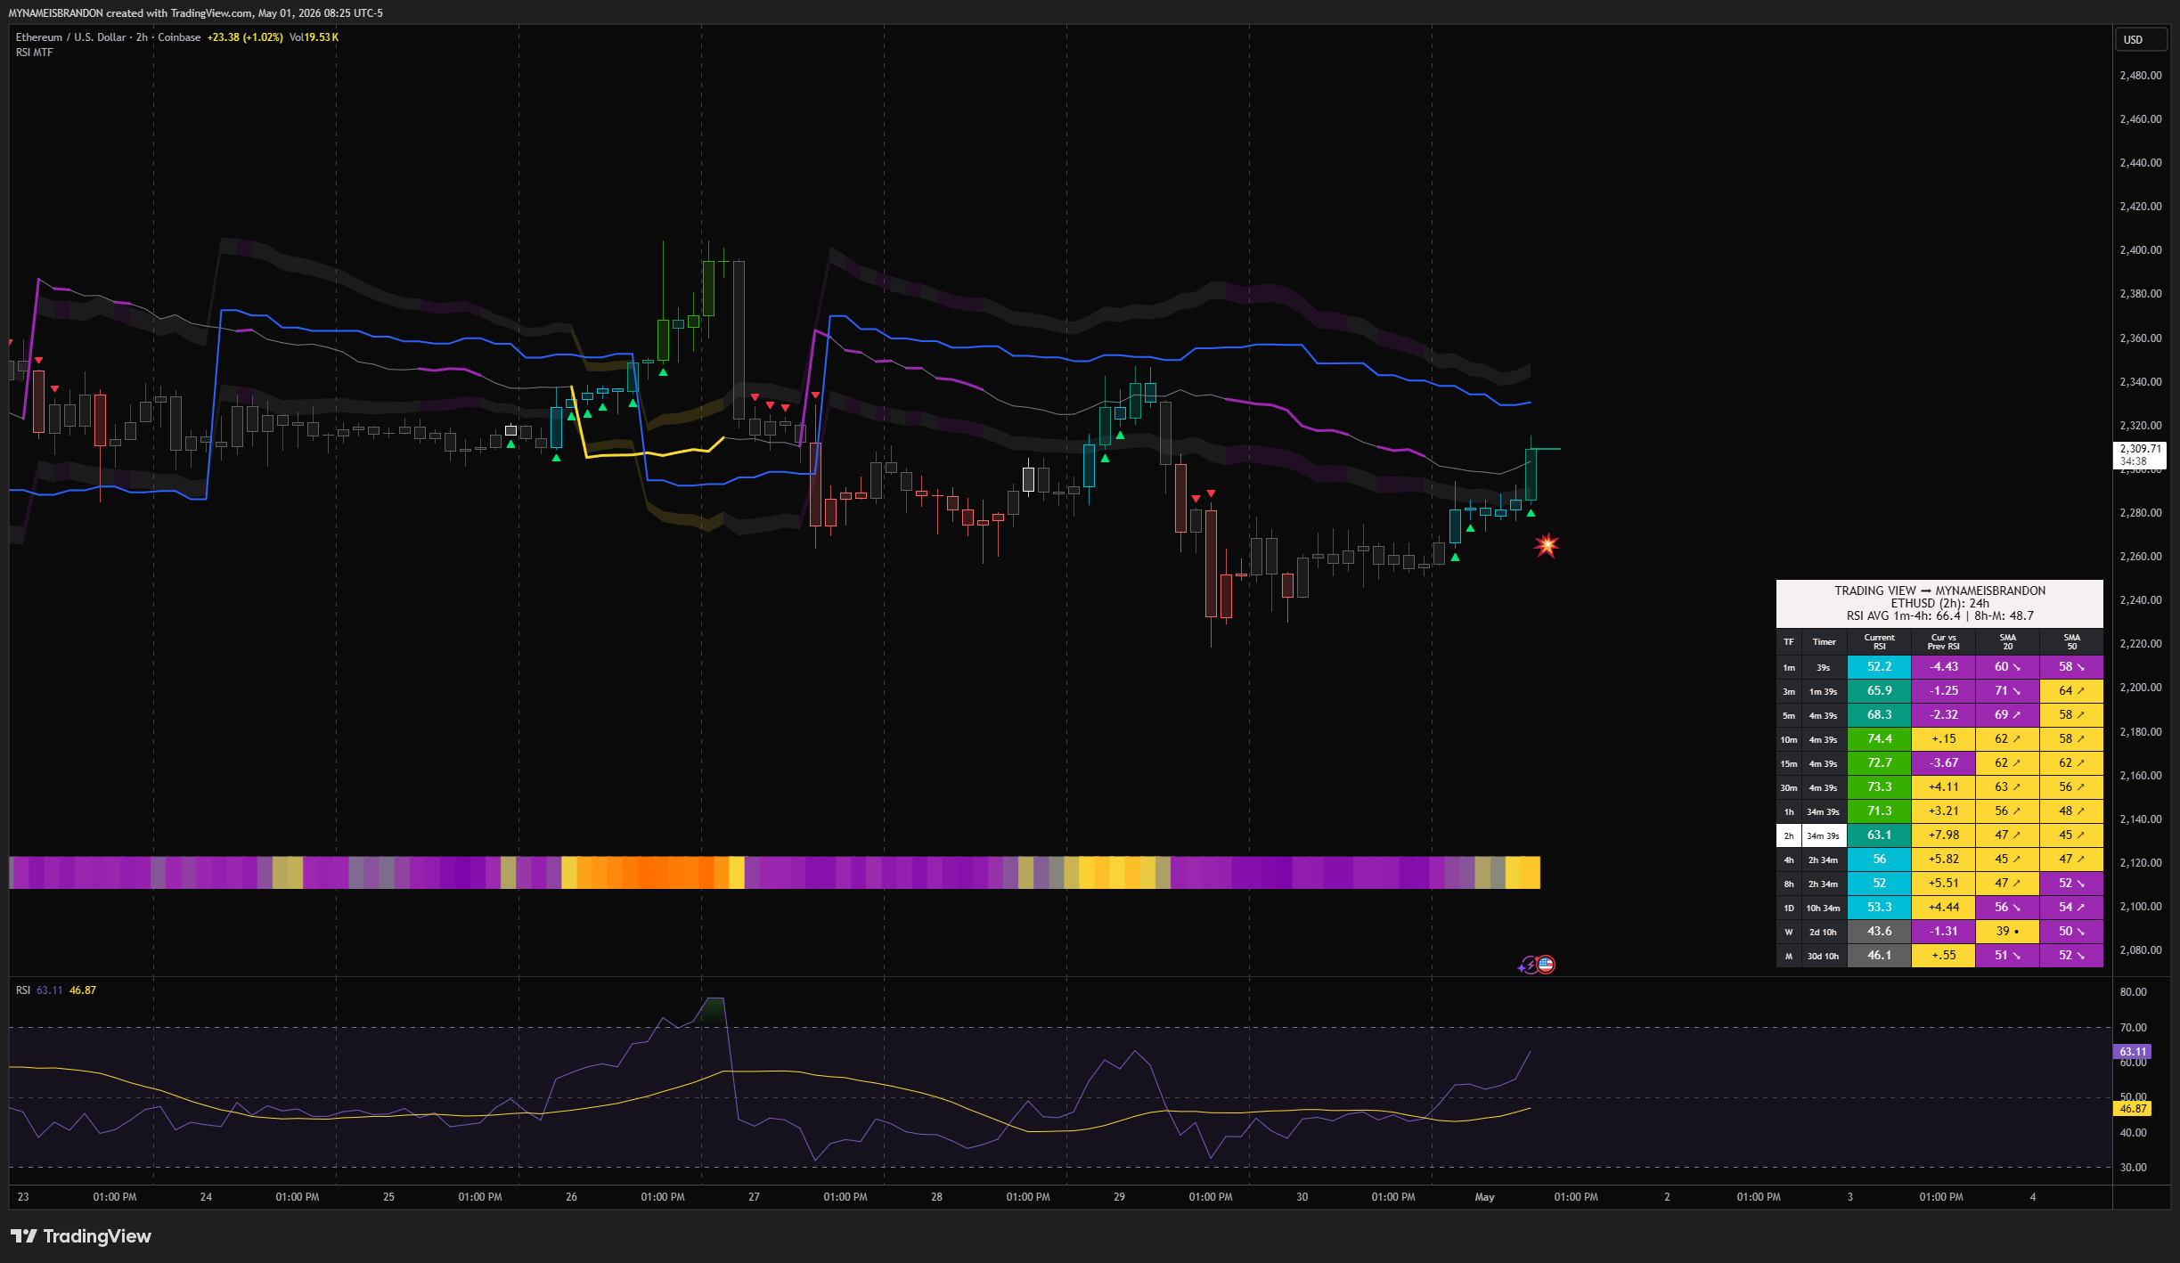Click the 46.87 RSI average tag on the scale
This screenshot has width=2180, height=1263.
click(2132, 1109)
